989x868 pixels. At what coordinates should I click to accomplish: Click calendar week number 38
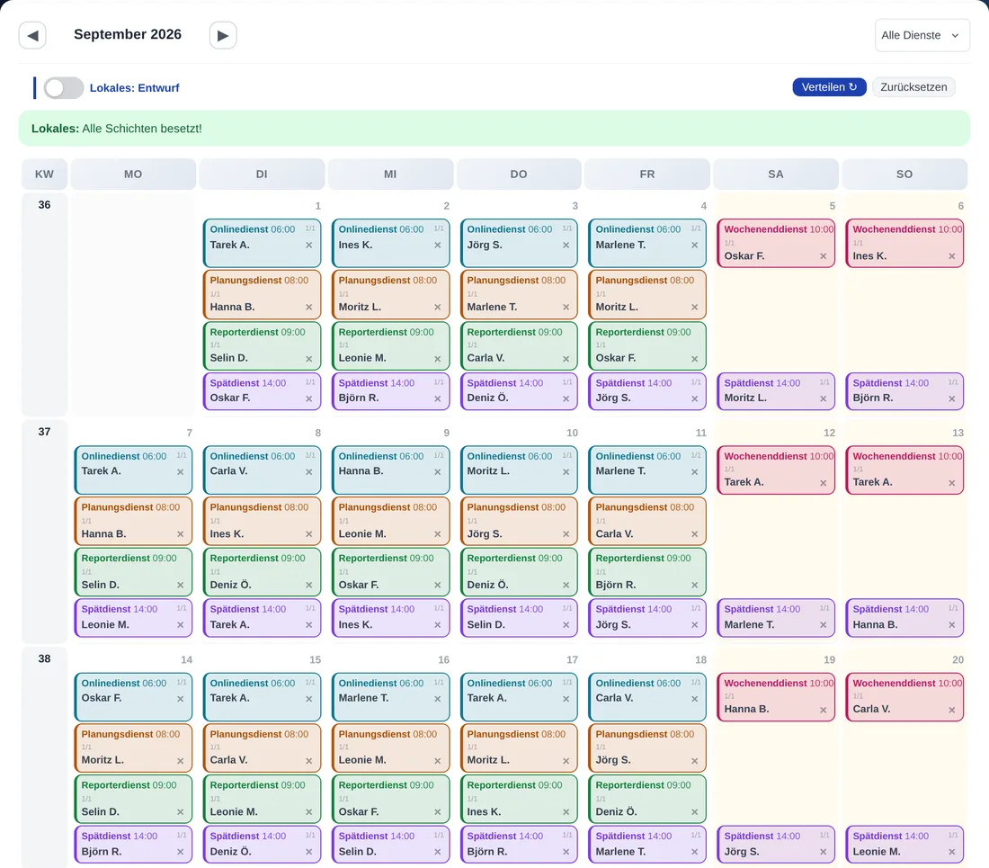point(44,658)
